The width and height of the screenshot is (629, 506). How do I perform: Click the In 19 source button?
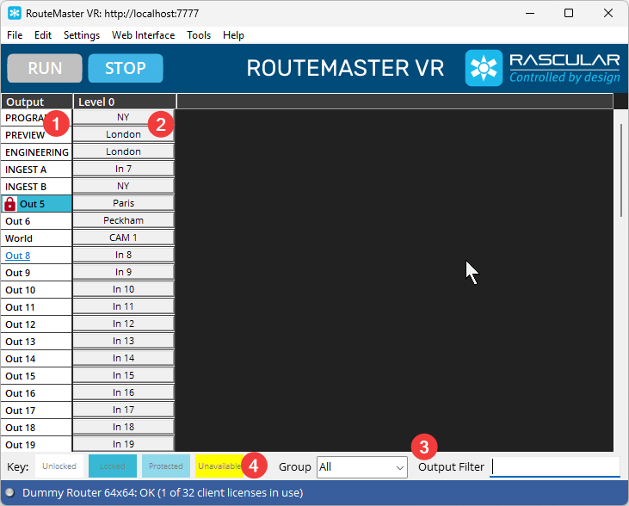pyautogui.click(x=123, y=444)
